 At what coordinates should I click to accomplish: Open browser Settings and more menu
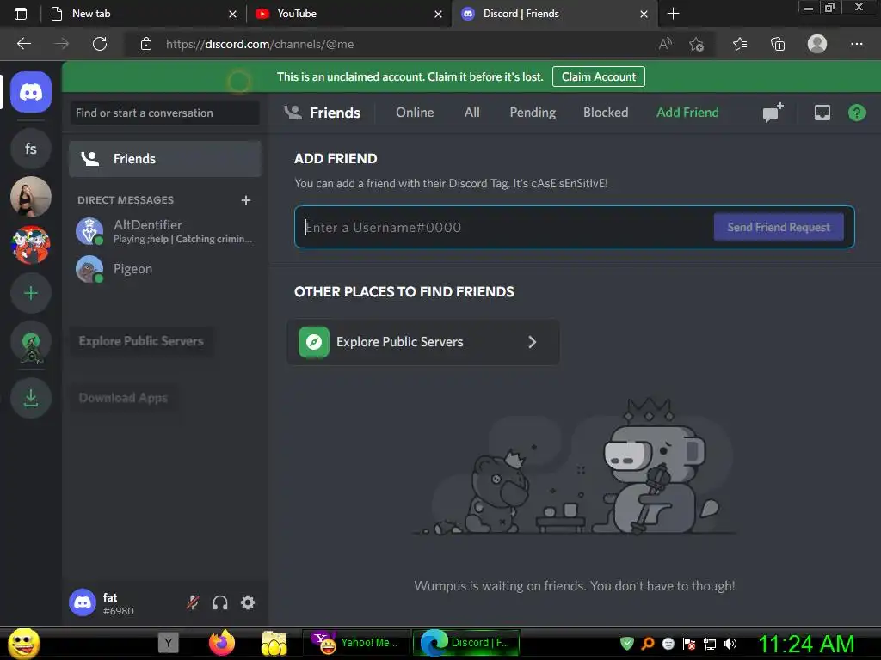856,44
